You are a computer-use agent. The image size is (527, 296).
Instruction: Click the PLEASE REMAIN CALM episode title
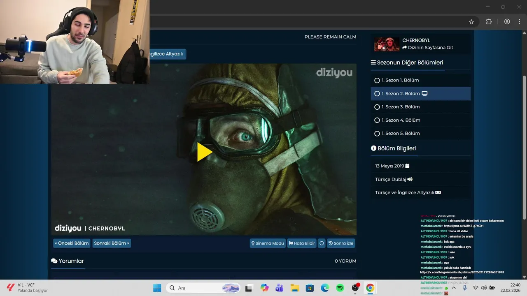click(330, 37)
